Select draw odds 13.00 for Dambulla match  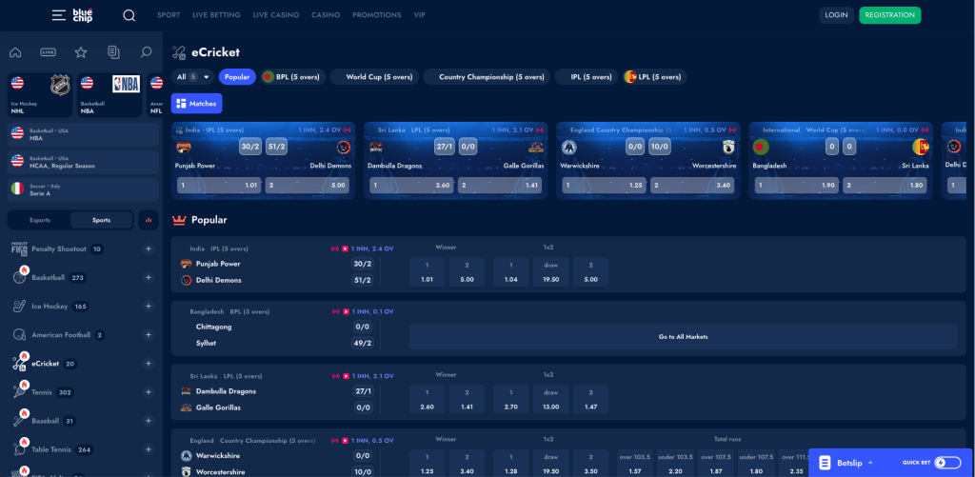(550, 399)
